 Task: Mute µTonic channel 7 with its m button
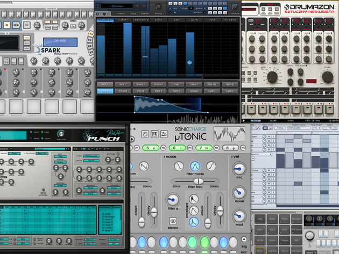216,148
